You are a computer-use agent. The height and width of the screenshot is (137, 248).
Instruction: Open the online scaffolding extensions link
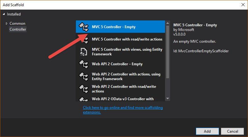pyautogui.click(x=123, y=110)
